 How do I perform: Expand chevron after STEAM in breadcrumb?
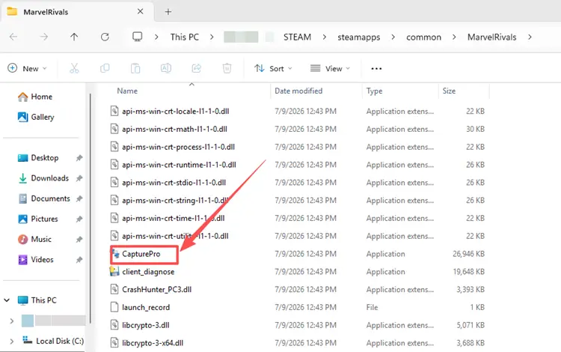(324, 37)
